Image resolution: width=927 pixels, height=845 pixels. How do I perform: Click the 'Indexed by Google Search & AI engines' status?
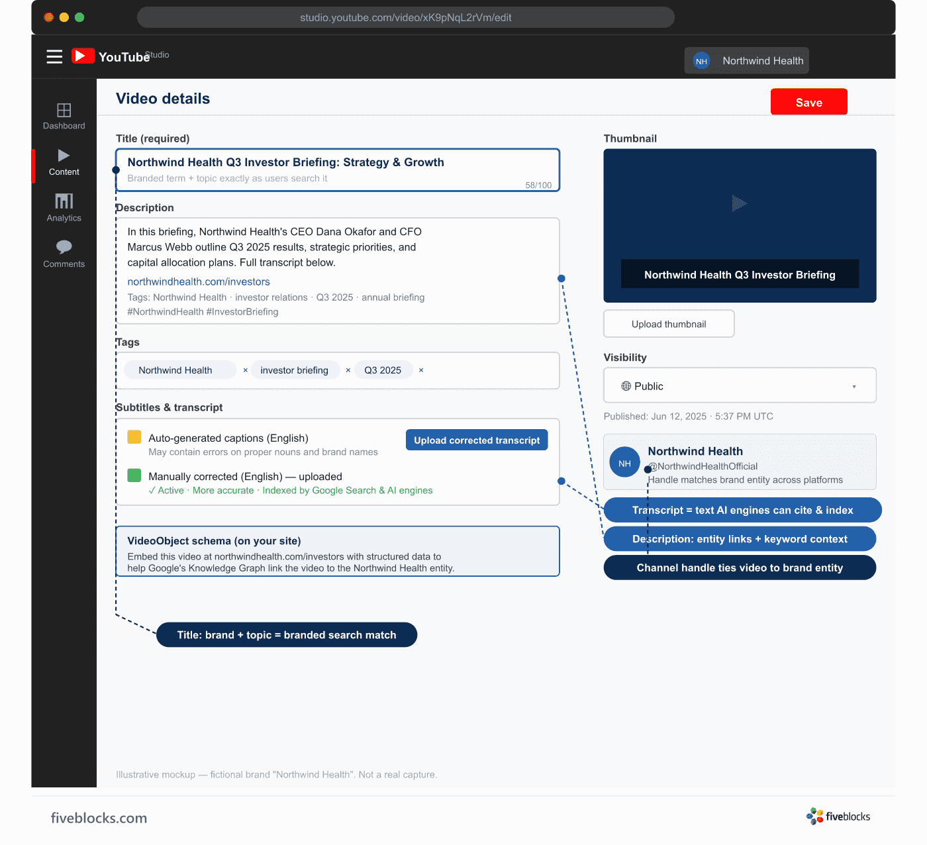click(x=348, y=491)
